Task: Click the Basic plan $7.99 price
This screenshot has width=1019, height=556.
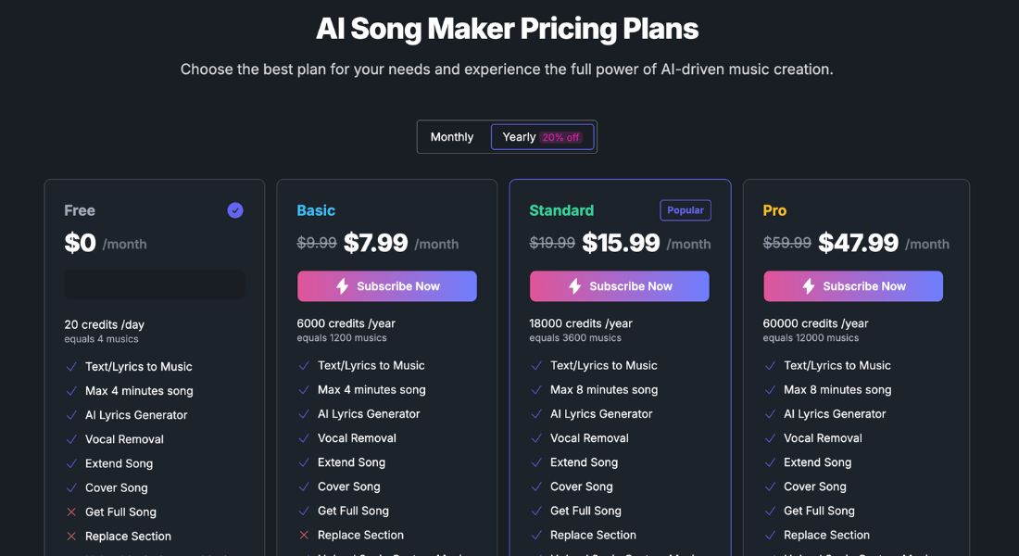Action: [x=375, y=243]
